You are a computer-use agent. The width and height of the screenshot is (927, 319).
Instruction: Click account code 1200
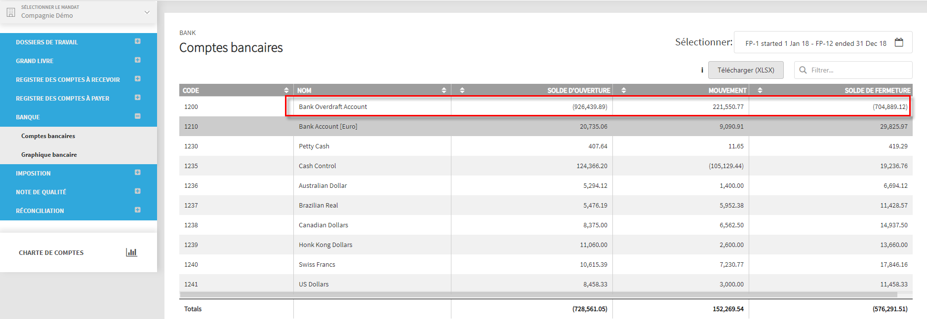(x=191, y=106)
